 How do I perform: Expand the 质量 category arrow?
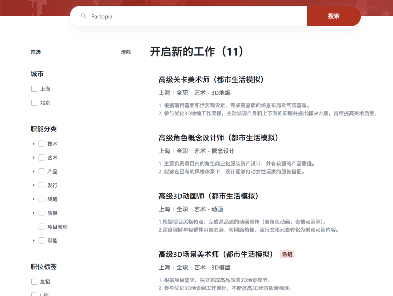click(33, 213)
